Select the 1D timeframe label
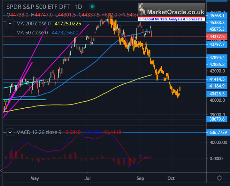Image resolution: width=230 pixels, height=186 pixels. tap(78, 7)
